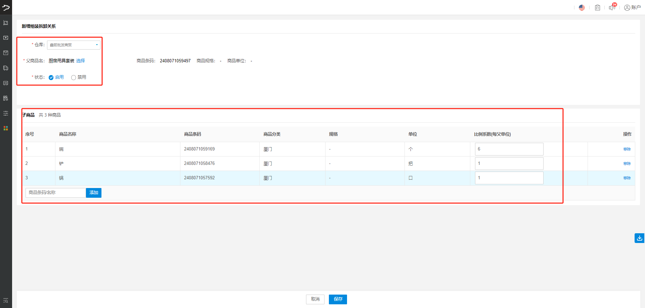
Task: Select the 启用 status radio button
Action: click(x=51, y=77)
